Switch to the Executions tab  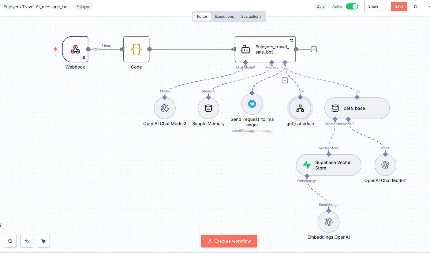(224, 17)
